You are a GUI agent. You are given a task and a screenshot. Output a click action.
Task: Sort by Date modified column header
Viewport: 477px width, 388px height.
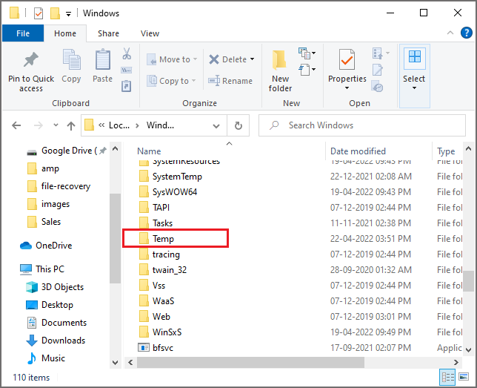click(358, 151)
